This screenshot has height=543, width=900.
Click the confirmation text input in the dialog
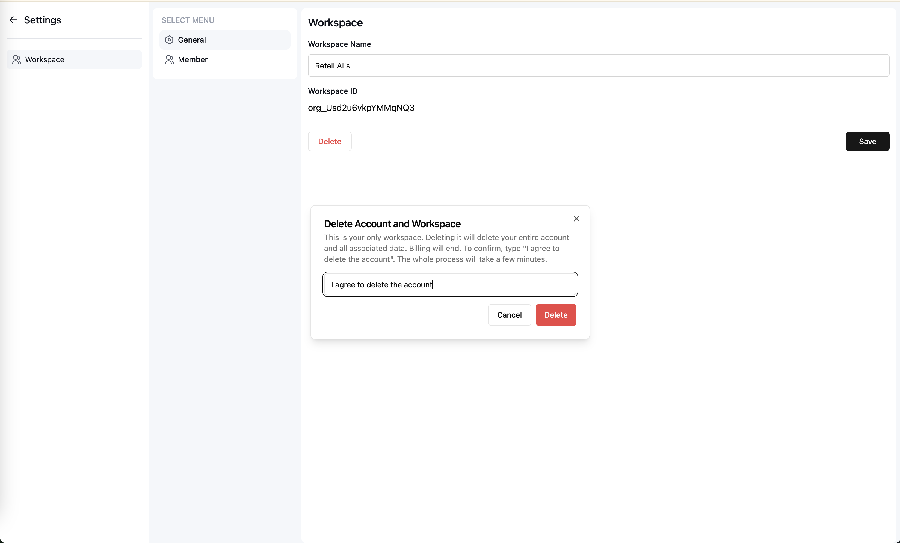pyautogui.click(x=450, y=284)
